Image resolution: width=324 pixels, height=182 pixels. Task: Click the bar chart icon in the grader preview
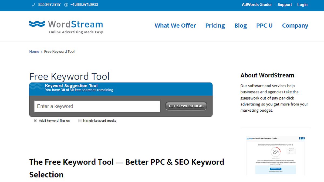(248, 138)
